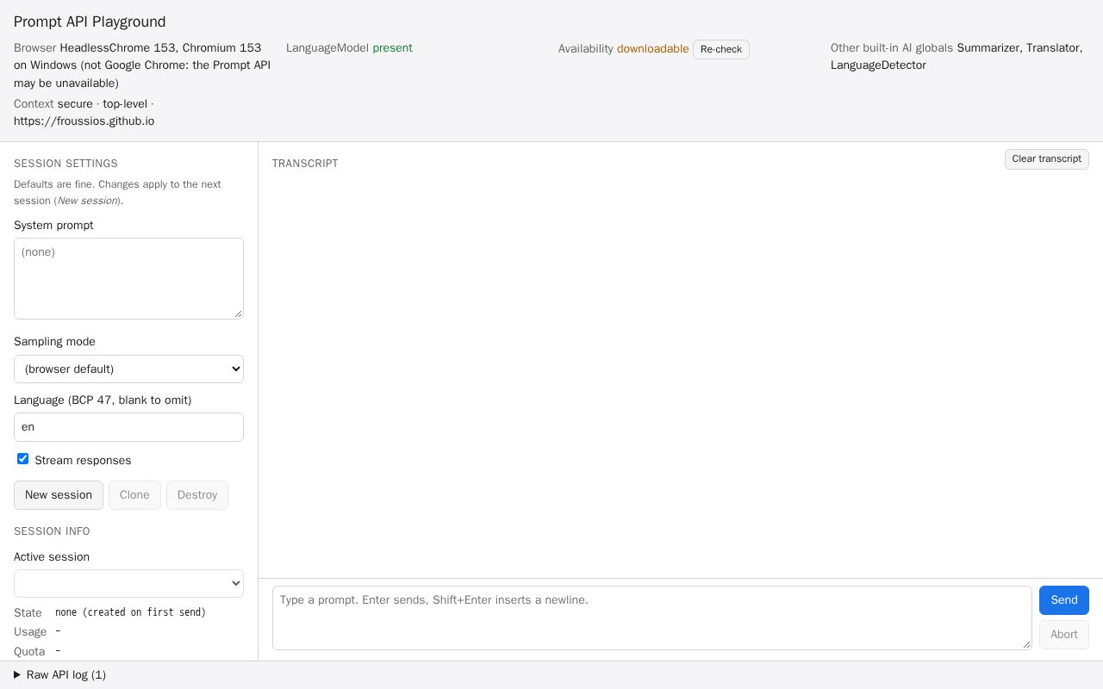Click the Language BCP 47 input field

pos(128,427)
